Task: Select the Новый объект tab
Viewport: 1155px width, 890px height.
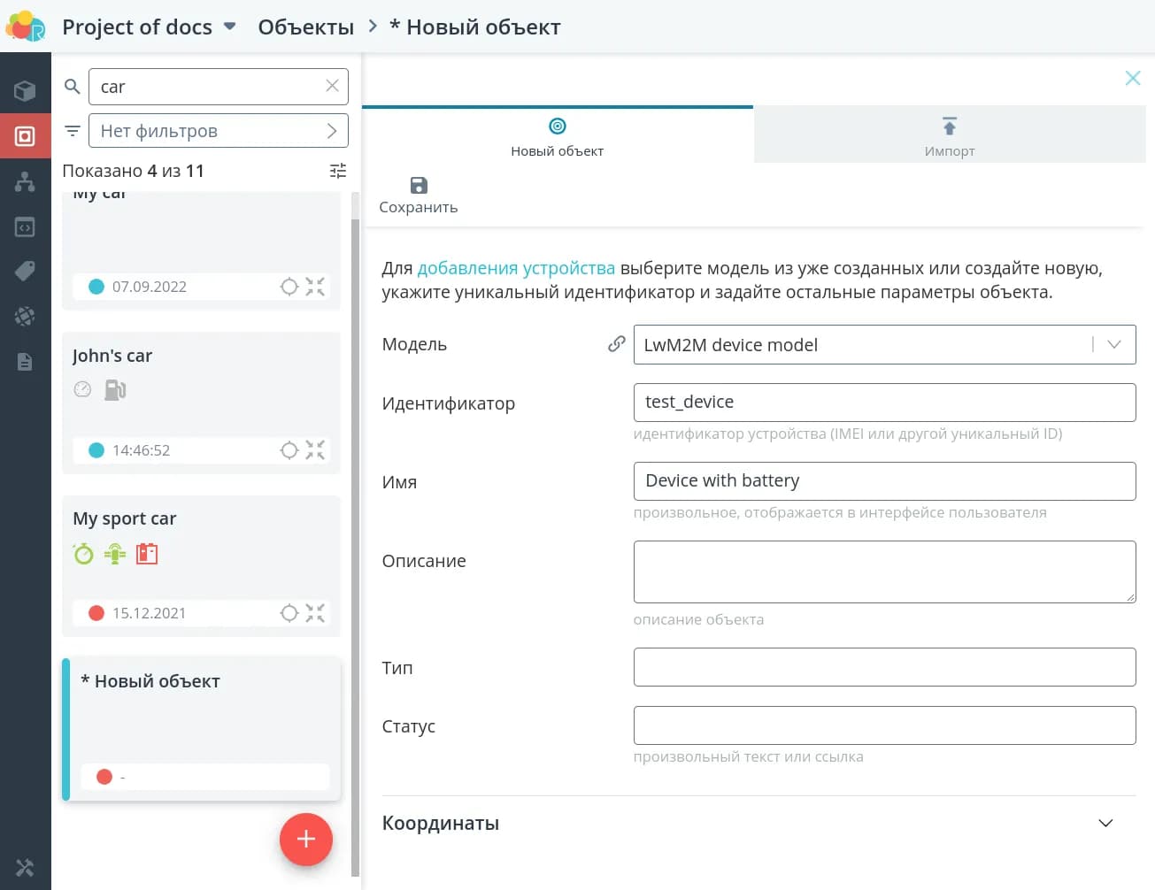Action: tap(557, 135)
